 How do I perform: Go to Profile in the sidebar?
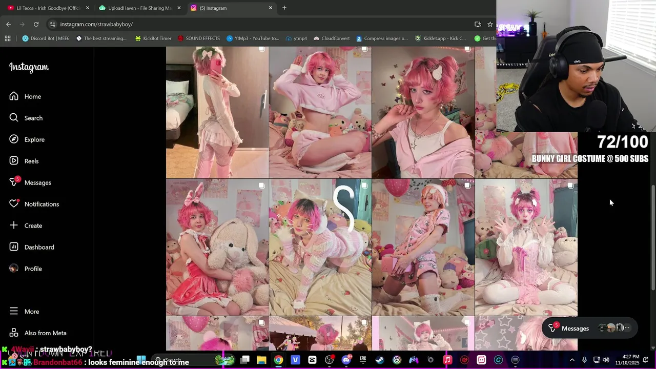pyautogui.click(x=26, y=269)
